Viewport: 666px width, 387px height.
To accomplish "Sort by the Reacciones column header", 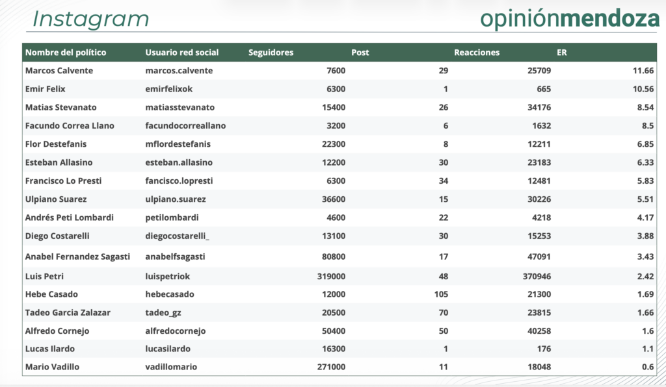I will pyautogui.click(x=477, y=53).
